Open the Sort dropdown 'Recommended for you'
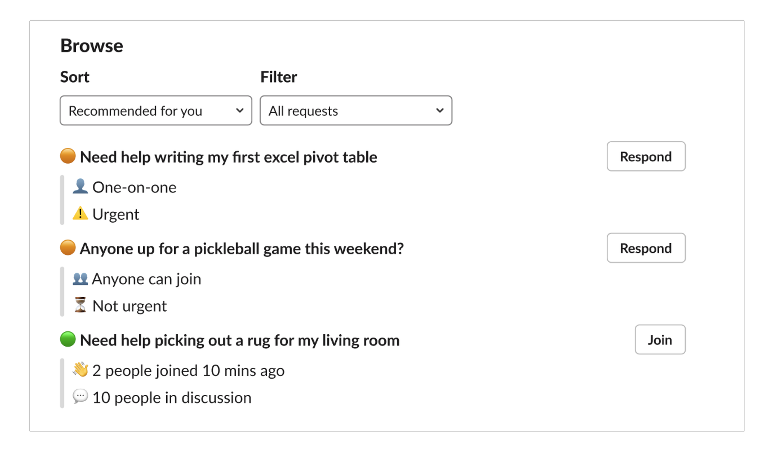 click(156, 111)
